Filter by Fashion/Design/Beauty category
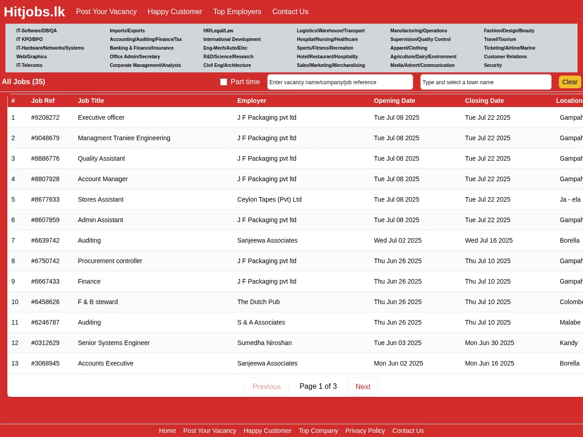This screenshot has width=583, height=437. click(x=509, y=30)
